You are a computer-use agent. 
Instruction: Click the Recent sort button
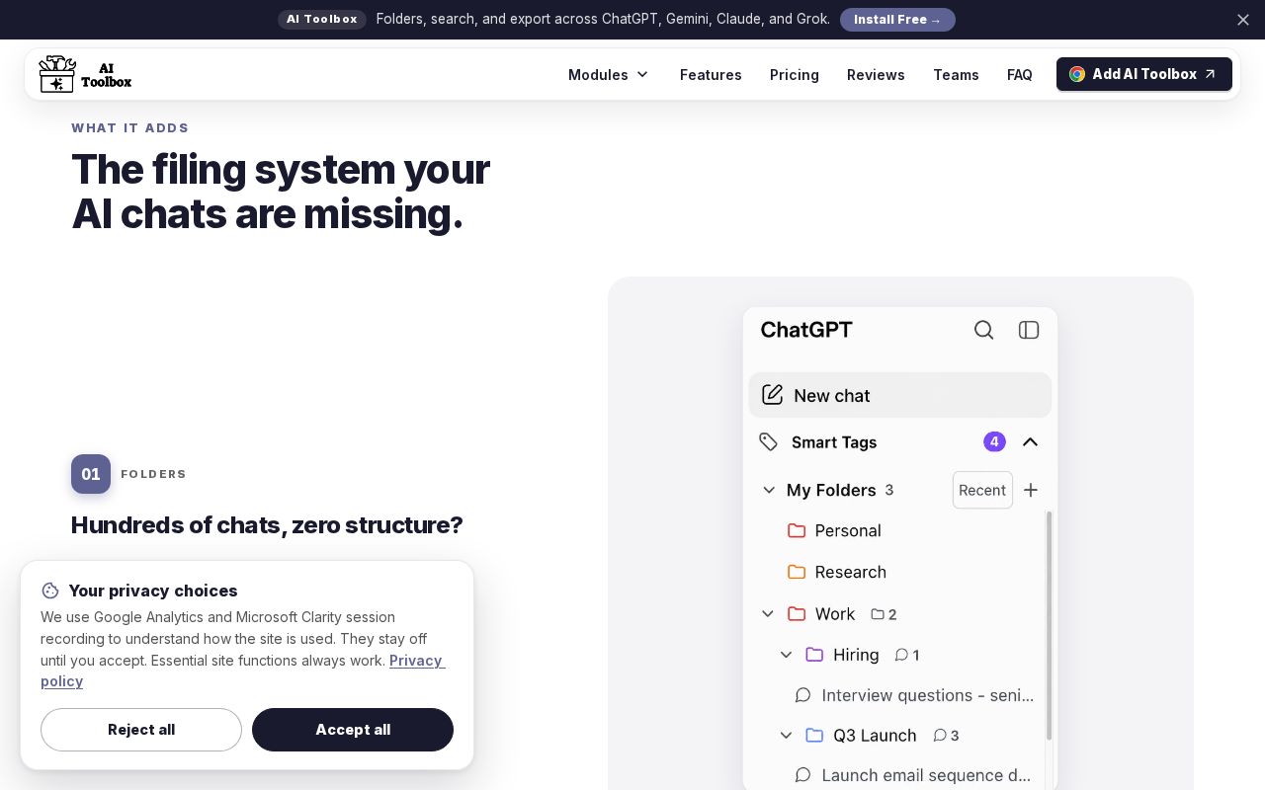(982, 490)
